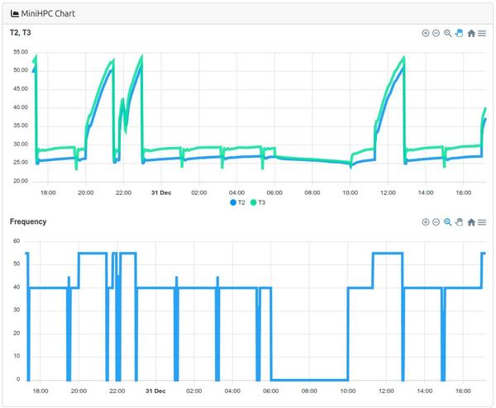
Task: Toggle the T2 series legend label
Action: (x=242, y=202)
